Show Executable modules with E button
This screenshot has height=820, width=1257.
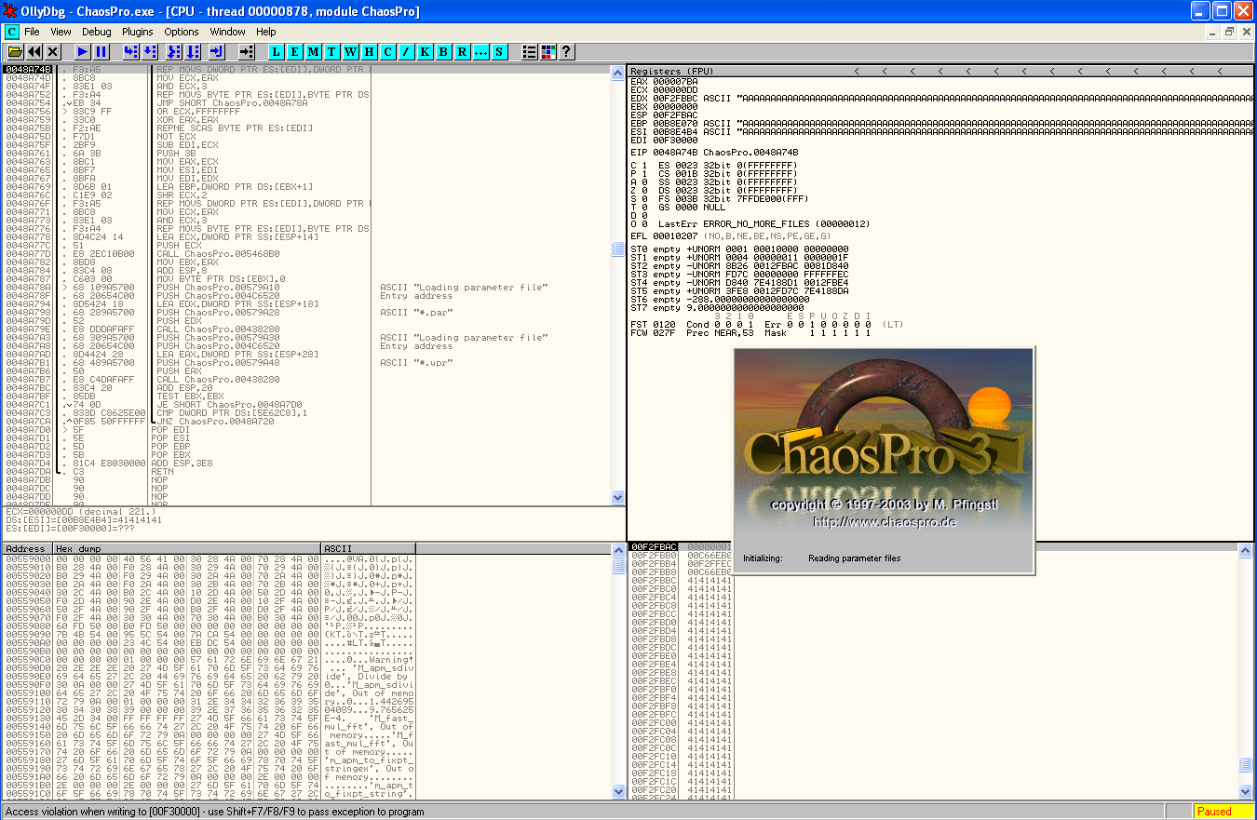(x=295, y=52)
